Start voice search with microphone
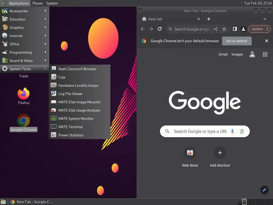 232,131
